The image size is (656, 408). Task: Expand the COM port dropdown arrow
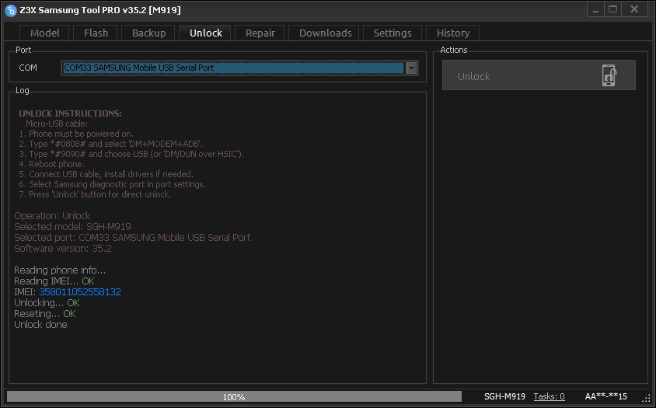click(411, 68)
